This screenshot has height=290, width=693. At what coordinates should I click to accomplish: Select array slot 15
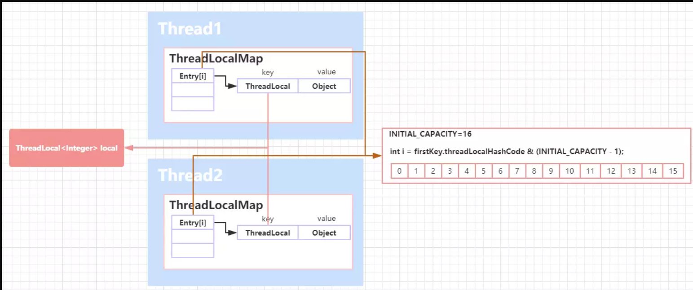[x=673, y=171]
